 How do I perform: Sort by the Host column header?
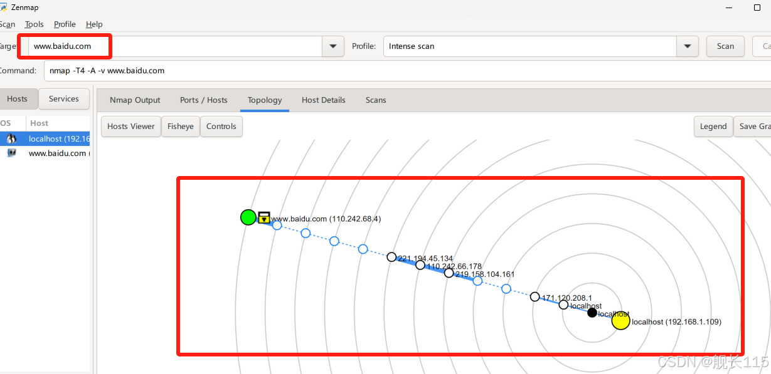point(58,123)
